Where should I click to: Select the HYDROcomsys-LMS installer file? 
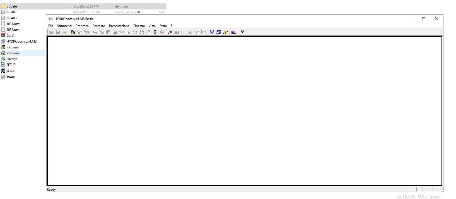[x=21, y=41]
